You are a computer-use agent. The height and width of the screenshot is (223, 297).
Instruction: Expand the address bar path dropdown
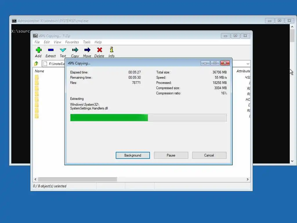[x=248, y=64]
